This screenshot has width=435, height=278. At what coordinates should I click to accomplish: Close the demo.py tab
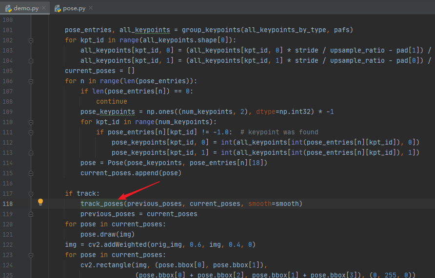[x=44, y=8]
